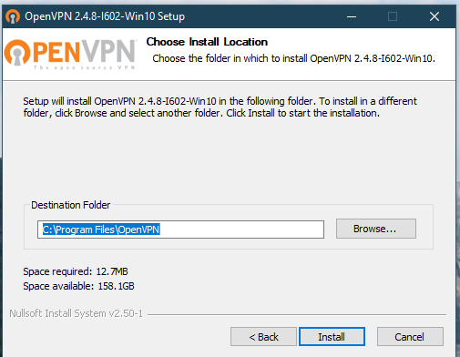Viewport: 460px width, 357px height.
Task: Click the 'Destination Folder' group label
Action: pos(71,205)
